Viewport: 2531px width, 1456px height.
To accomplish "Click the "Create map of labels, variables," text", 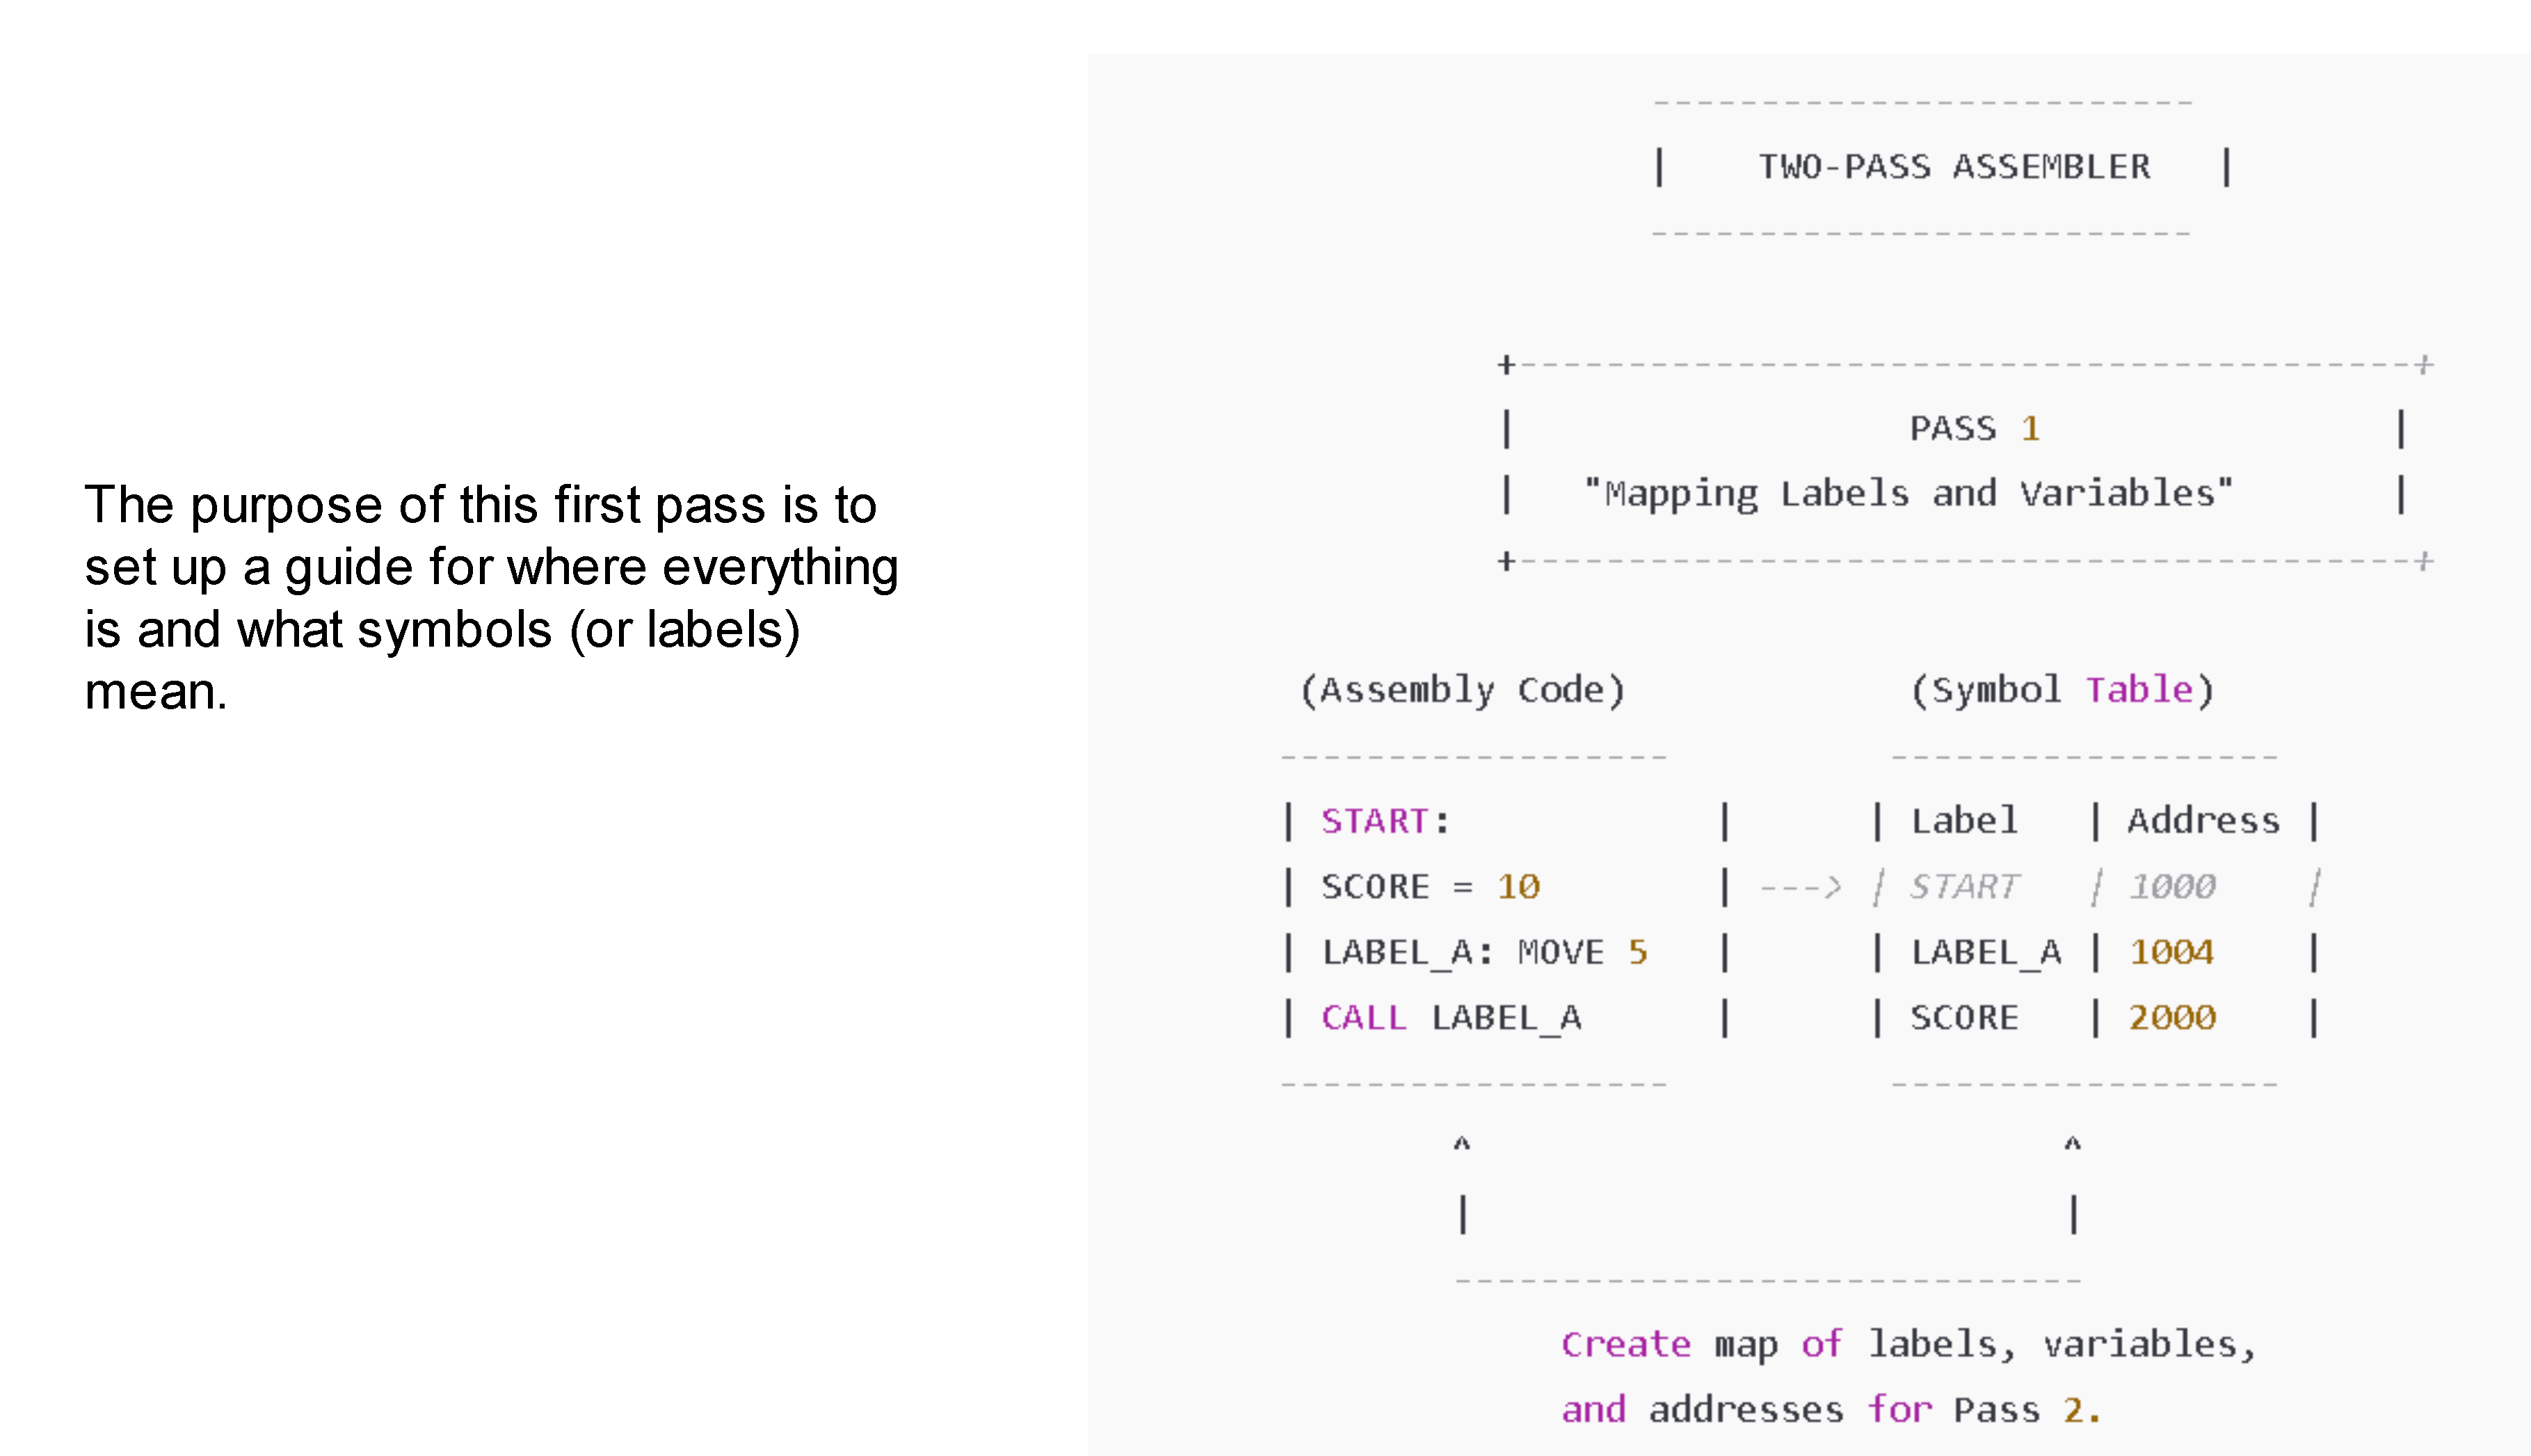I will click(x=1908, y=1345).
